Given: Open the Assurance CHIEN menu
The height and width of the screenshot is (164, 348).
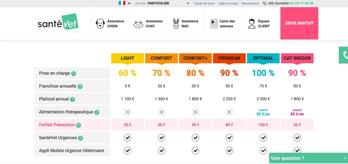Looking at the screenshot, I should click(110, 23).
